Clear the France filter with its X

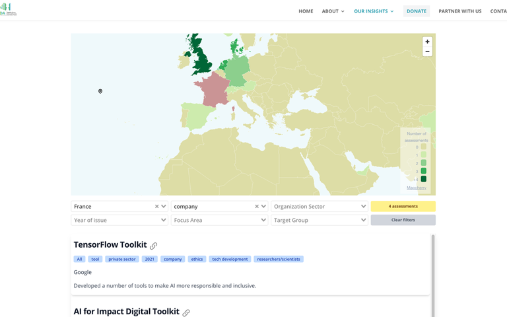pos(157,206)
